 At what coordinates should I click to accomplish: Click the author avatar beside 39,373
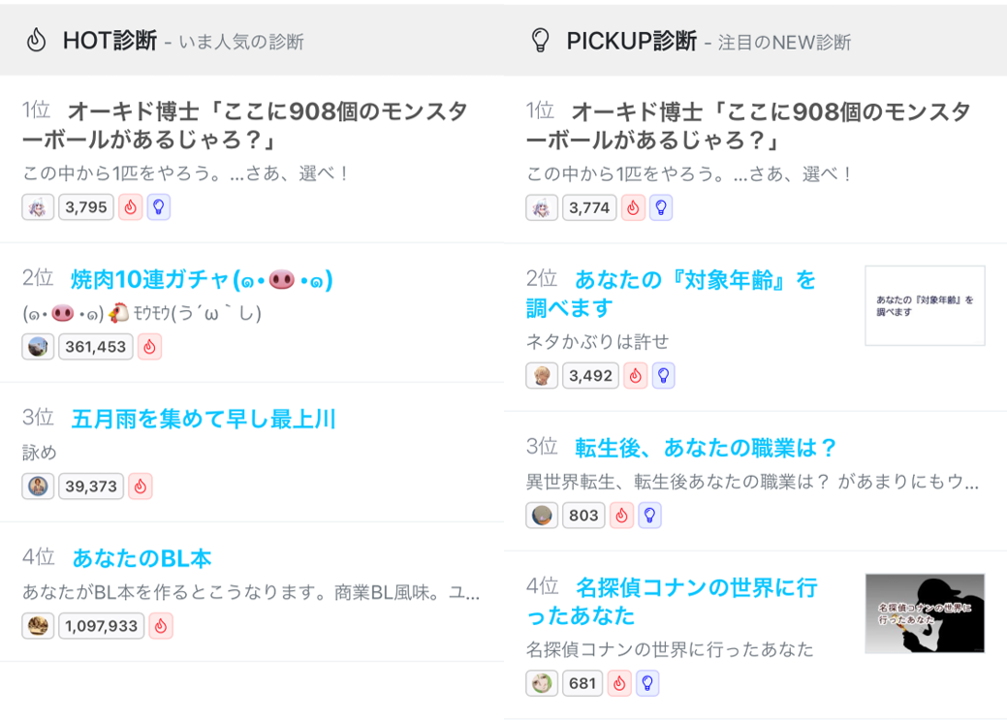pos(38,487)
